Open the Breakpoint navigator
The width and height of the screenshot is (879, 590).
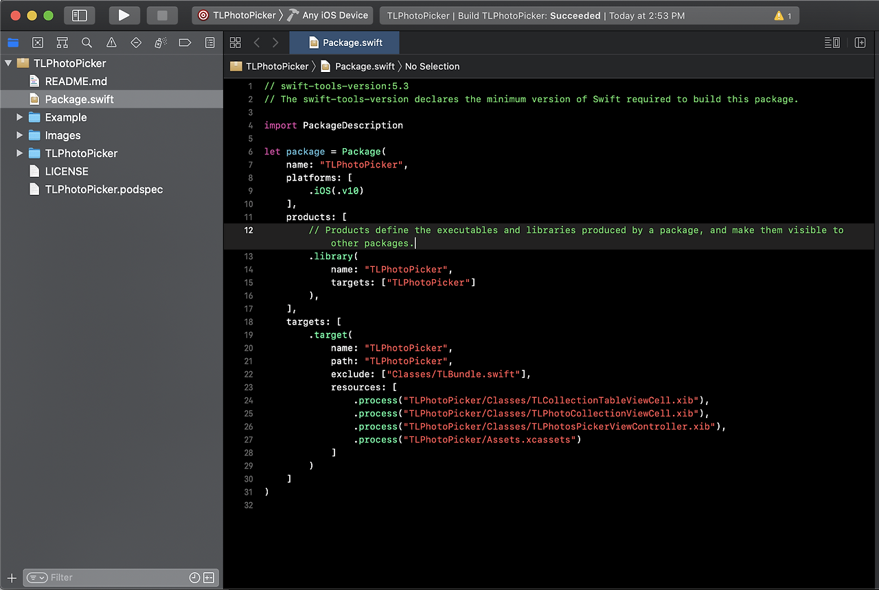[x=185, y=43]
